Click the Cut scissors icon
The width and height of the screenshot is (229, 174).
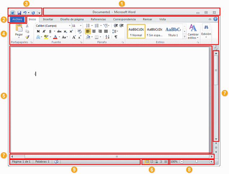pyautogui.click(x=27, y=26)
